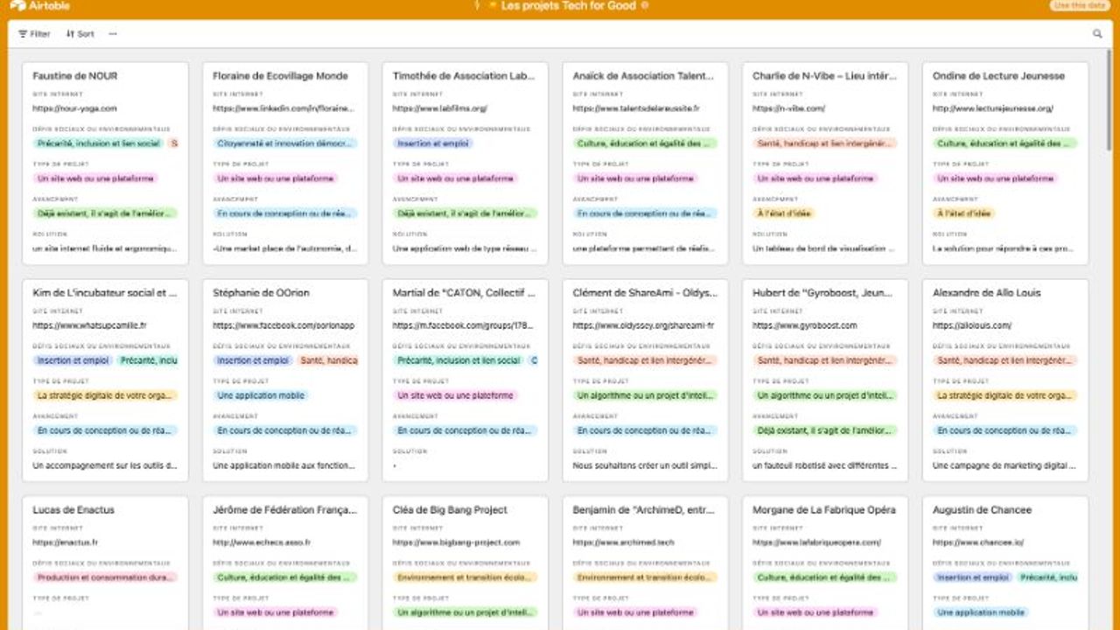Click the Use this data button
1120x630 pixels.
point(1080,5)
